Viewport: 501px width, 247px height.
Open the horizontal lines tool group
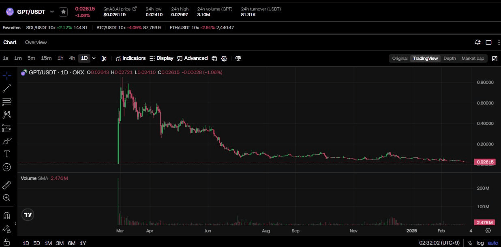coord(6,101)
